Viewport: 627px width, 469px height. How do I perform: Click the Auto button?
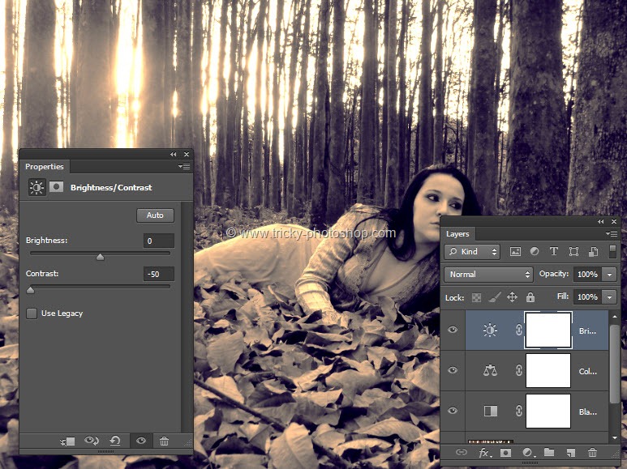click(x=155, y=215)
